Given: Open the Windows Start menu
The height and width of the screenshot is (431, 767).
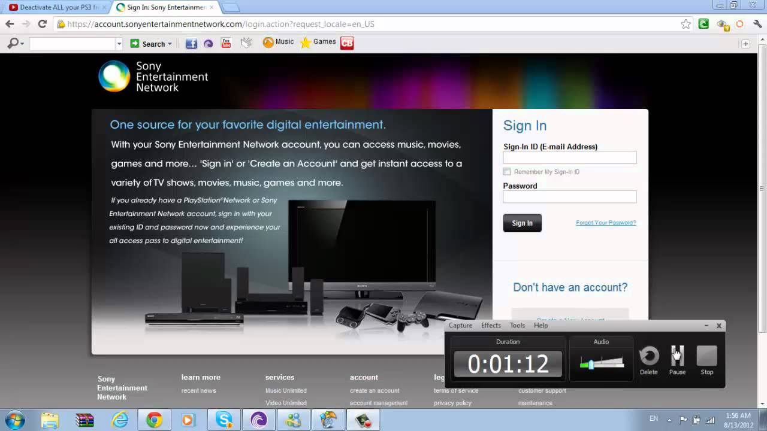Looking at the screenshot, I should coord(14,420).
